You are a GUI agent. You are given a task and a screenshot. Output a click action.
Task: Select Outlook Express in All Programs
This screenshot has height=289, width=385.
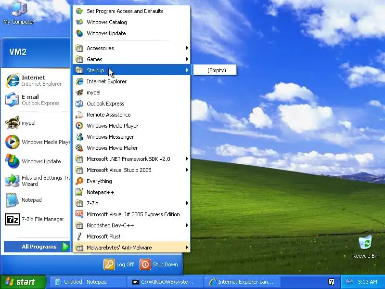[131, 104]
